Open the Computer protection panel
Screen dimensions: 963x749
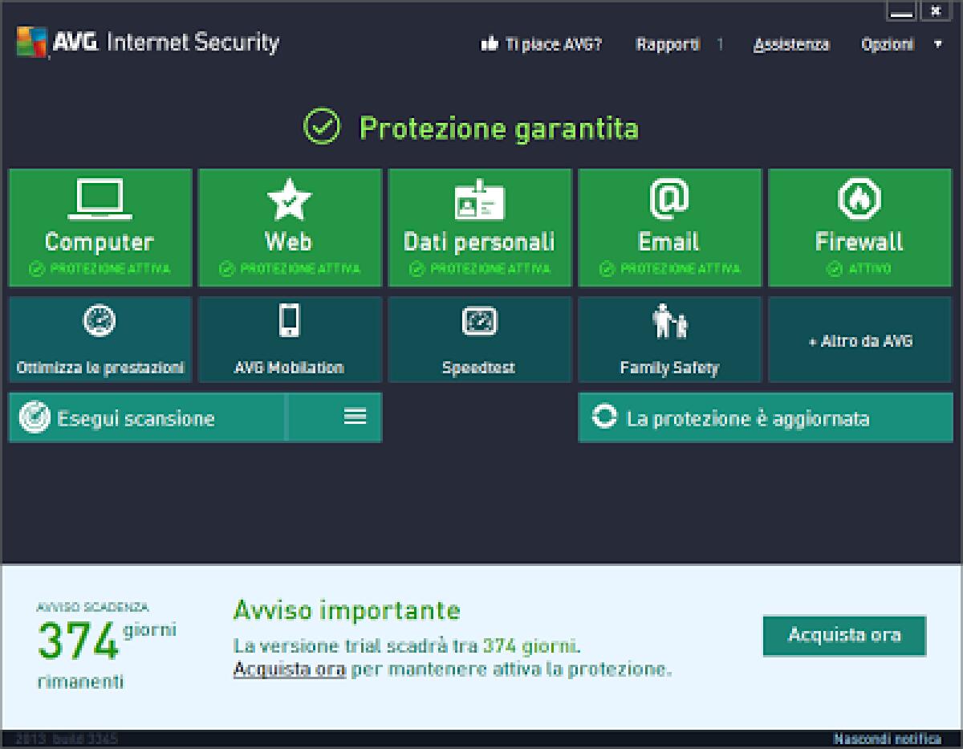pos(100,227)
